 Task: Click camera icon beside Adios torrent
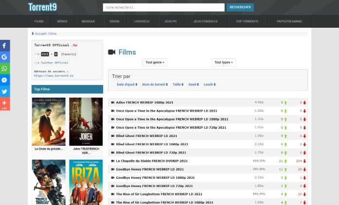click(x=112, y=102)
